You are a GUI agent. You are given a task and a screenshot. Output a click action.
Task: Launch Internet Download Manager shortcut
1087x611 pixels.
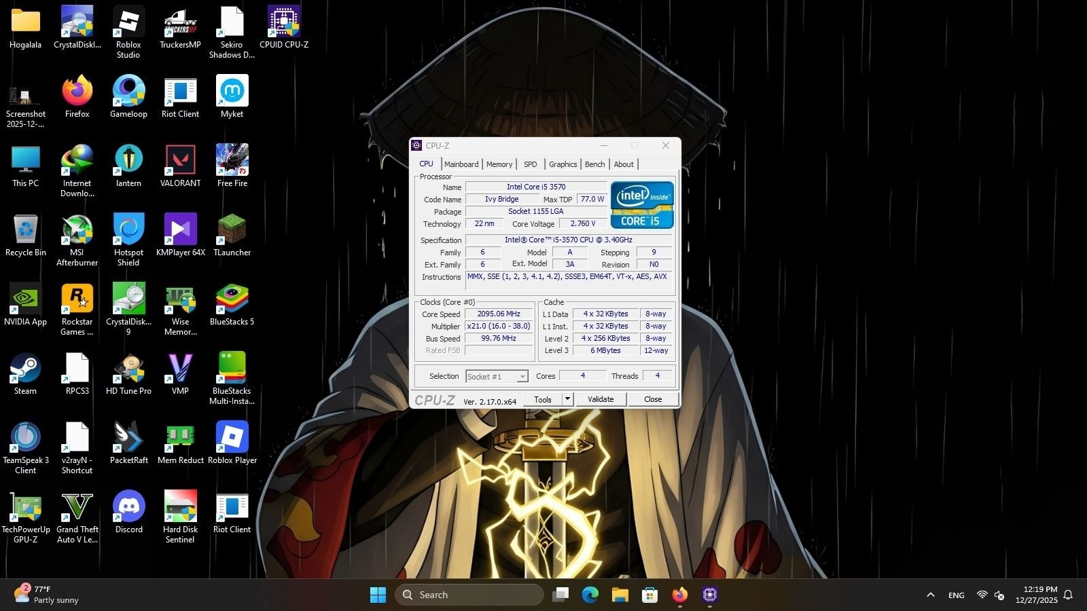click(77, 170)
